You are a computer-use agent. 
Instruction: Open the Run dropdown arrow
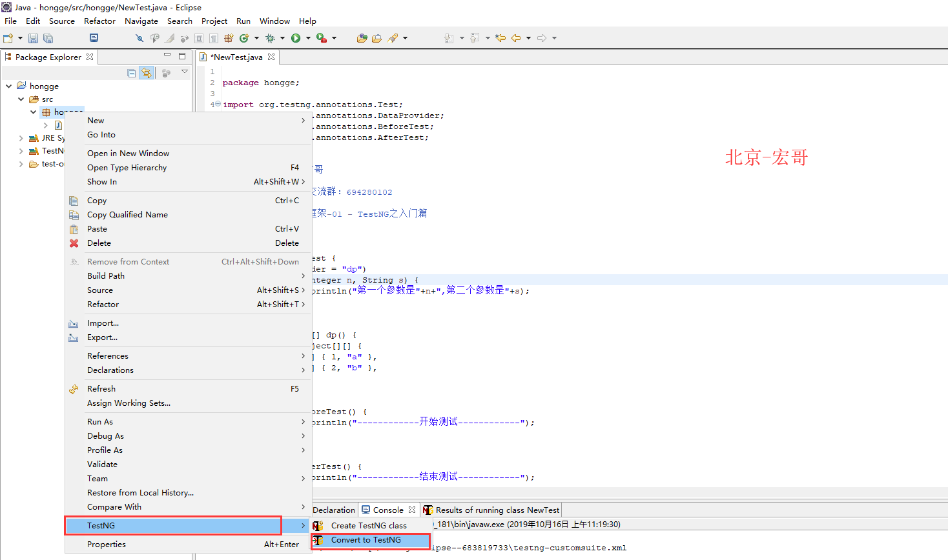click(x=308, y=38)
